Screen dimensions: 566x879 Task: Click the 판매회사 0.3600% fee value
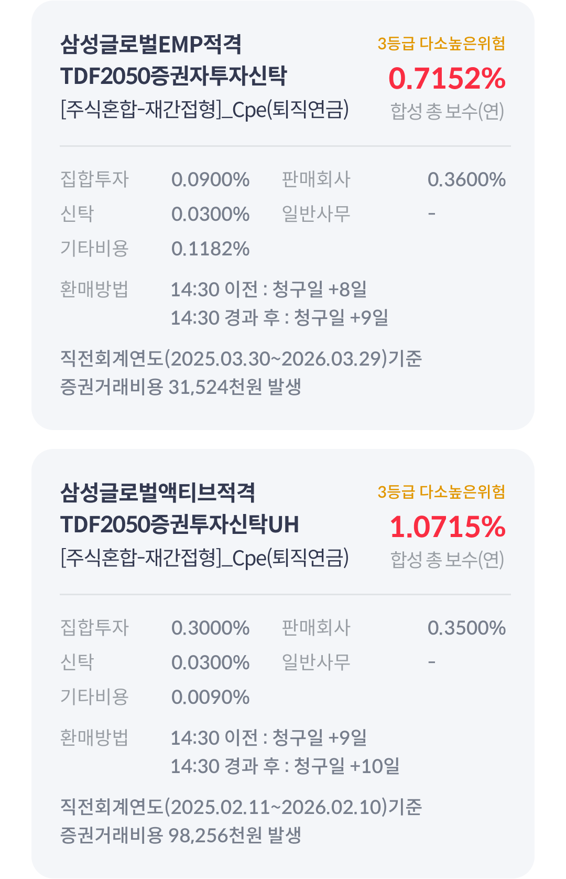pos(466,179)
